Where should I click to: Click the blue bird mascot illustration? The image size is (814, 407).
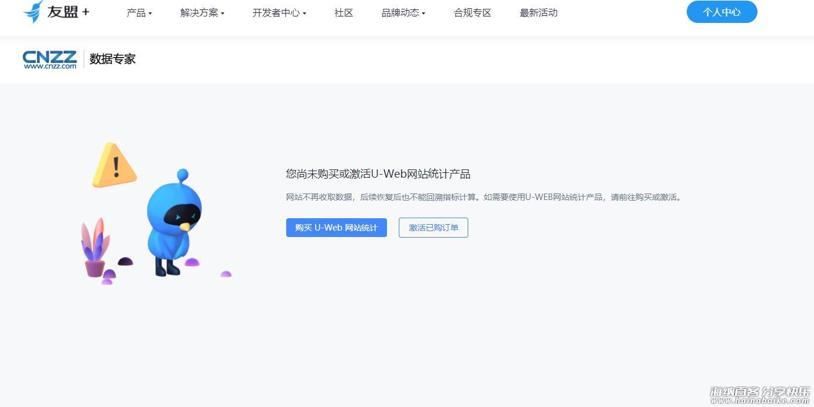(x=174, y=222)
